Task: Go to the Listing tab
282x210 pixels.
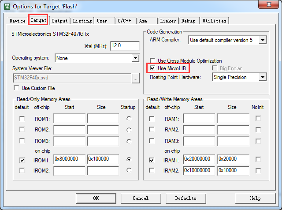Action: point(82,21)
